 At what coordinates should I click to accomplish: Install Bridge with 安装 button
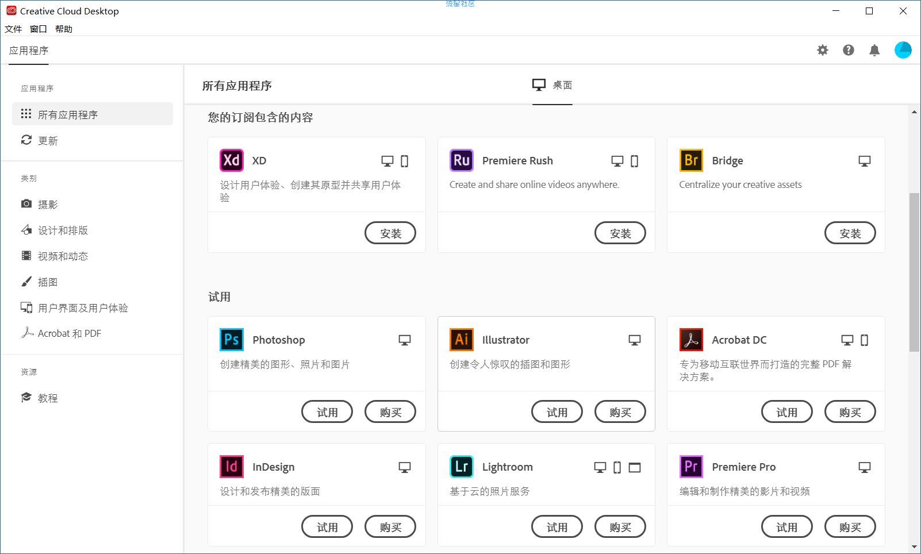pyautogui.click(x=850, y=233)
